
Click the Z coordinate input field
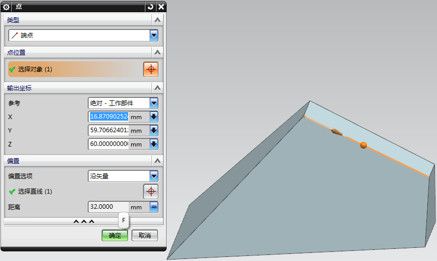pyautogui.click(x=109, y=144)
